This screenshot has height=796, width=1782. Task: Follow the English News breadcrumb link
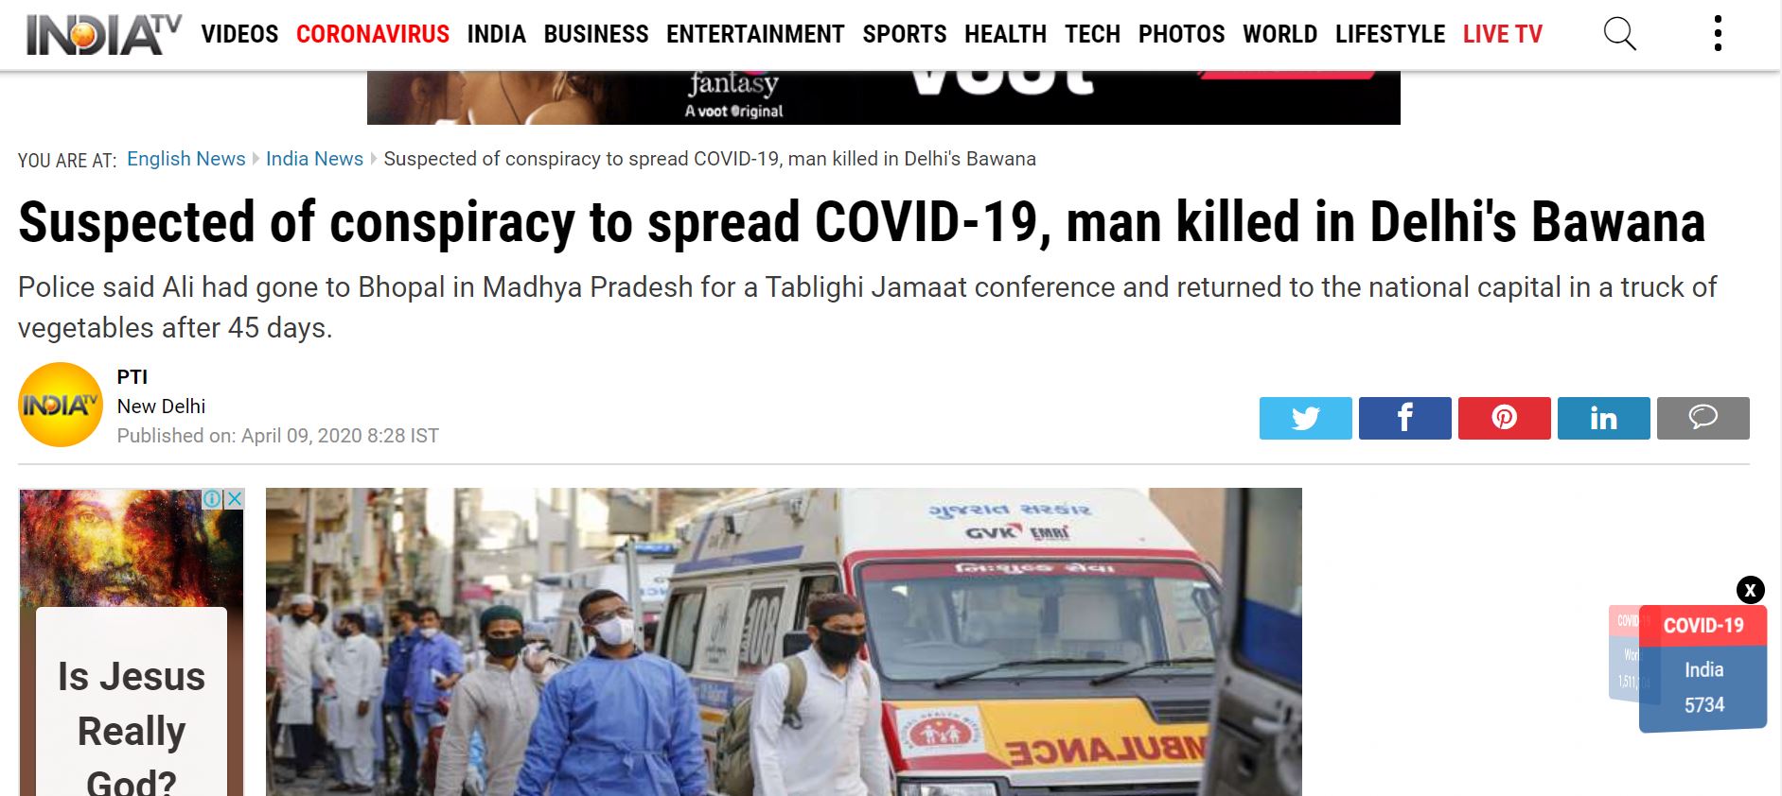pyautogui.click(x=186, y=159)
